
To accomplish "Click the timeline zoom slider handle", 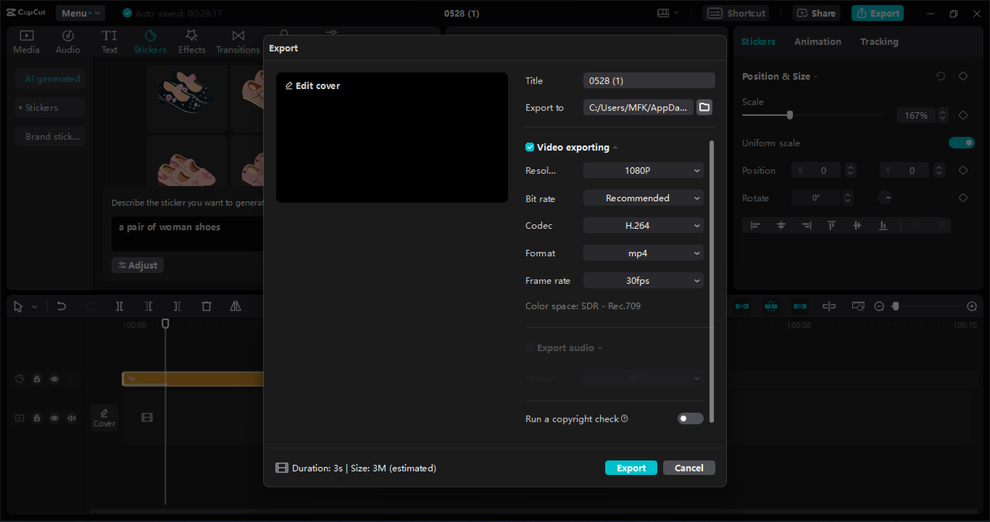I will click(895, 306).
